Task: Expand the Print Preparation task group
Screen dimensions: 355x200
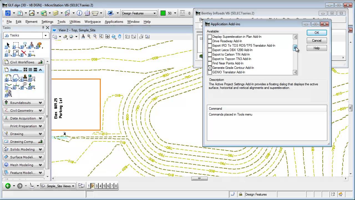Action: 40,126
